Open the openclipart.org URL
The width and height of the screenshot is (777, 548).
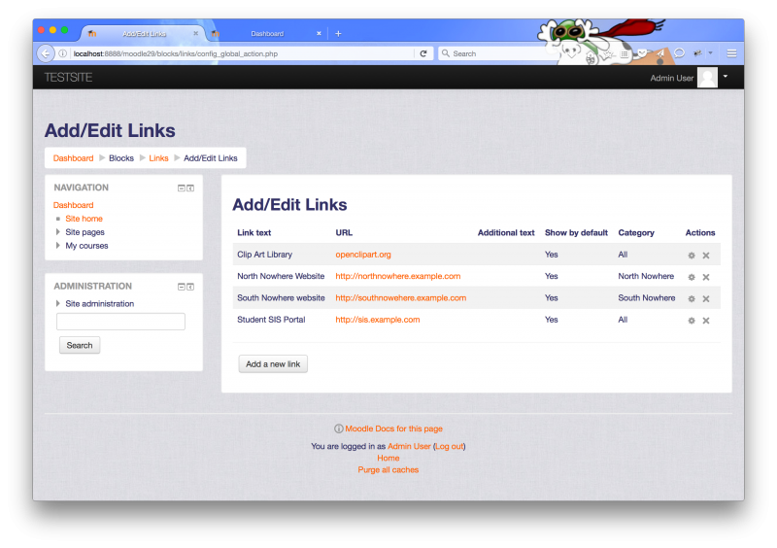click(363, 255)
